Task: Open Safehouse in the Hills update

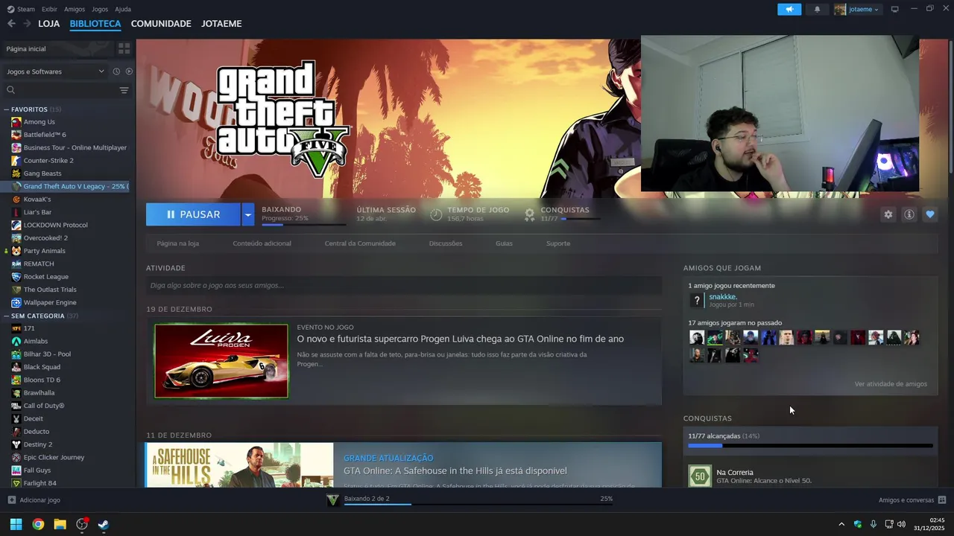Action: coord(403,465)
